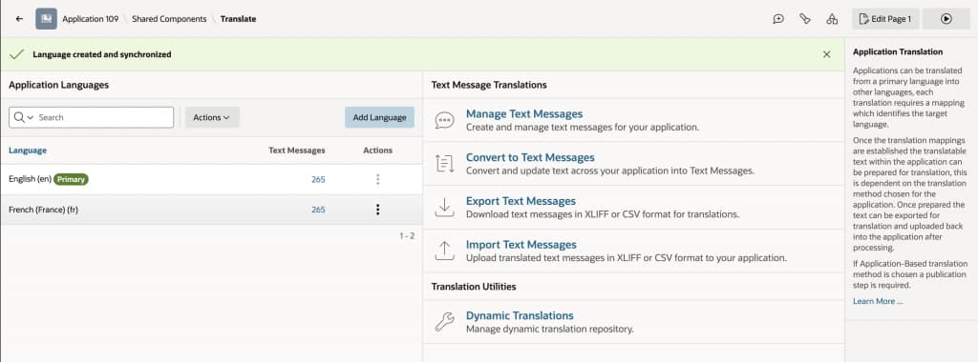978x362 pixels.
Task: Open the Learn More help link
Action: pos(878,301)
